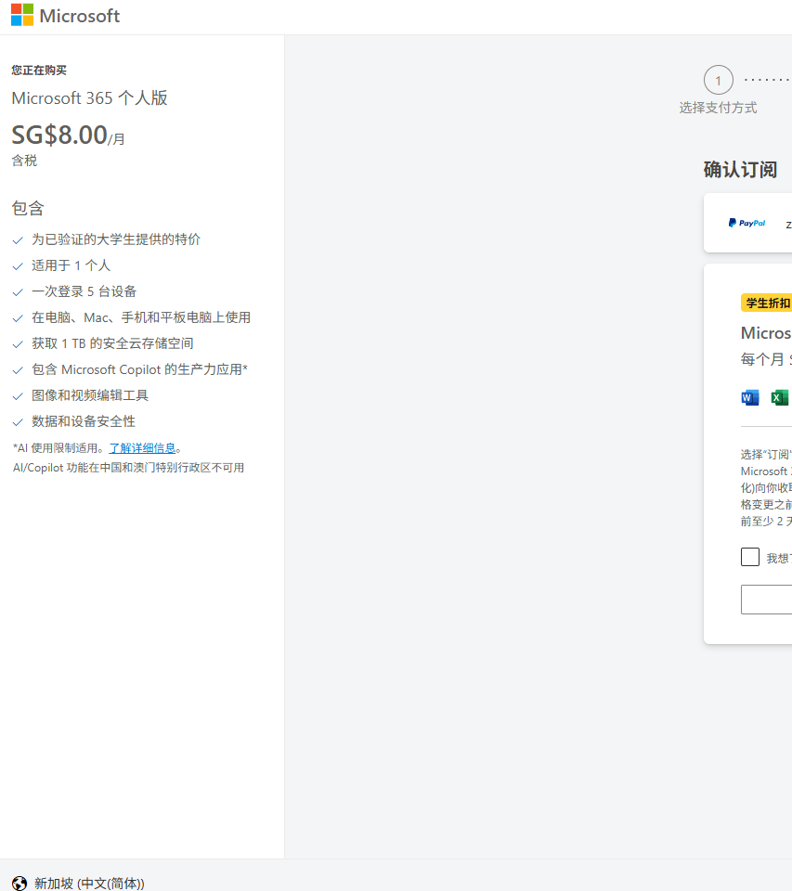The image size is (792, 891).
Task: Select the Word app icon
Action: [x=749, y=397]
